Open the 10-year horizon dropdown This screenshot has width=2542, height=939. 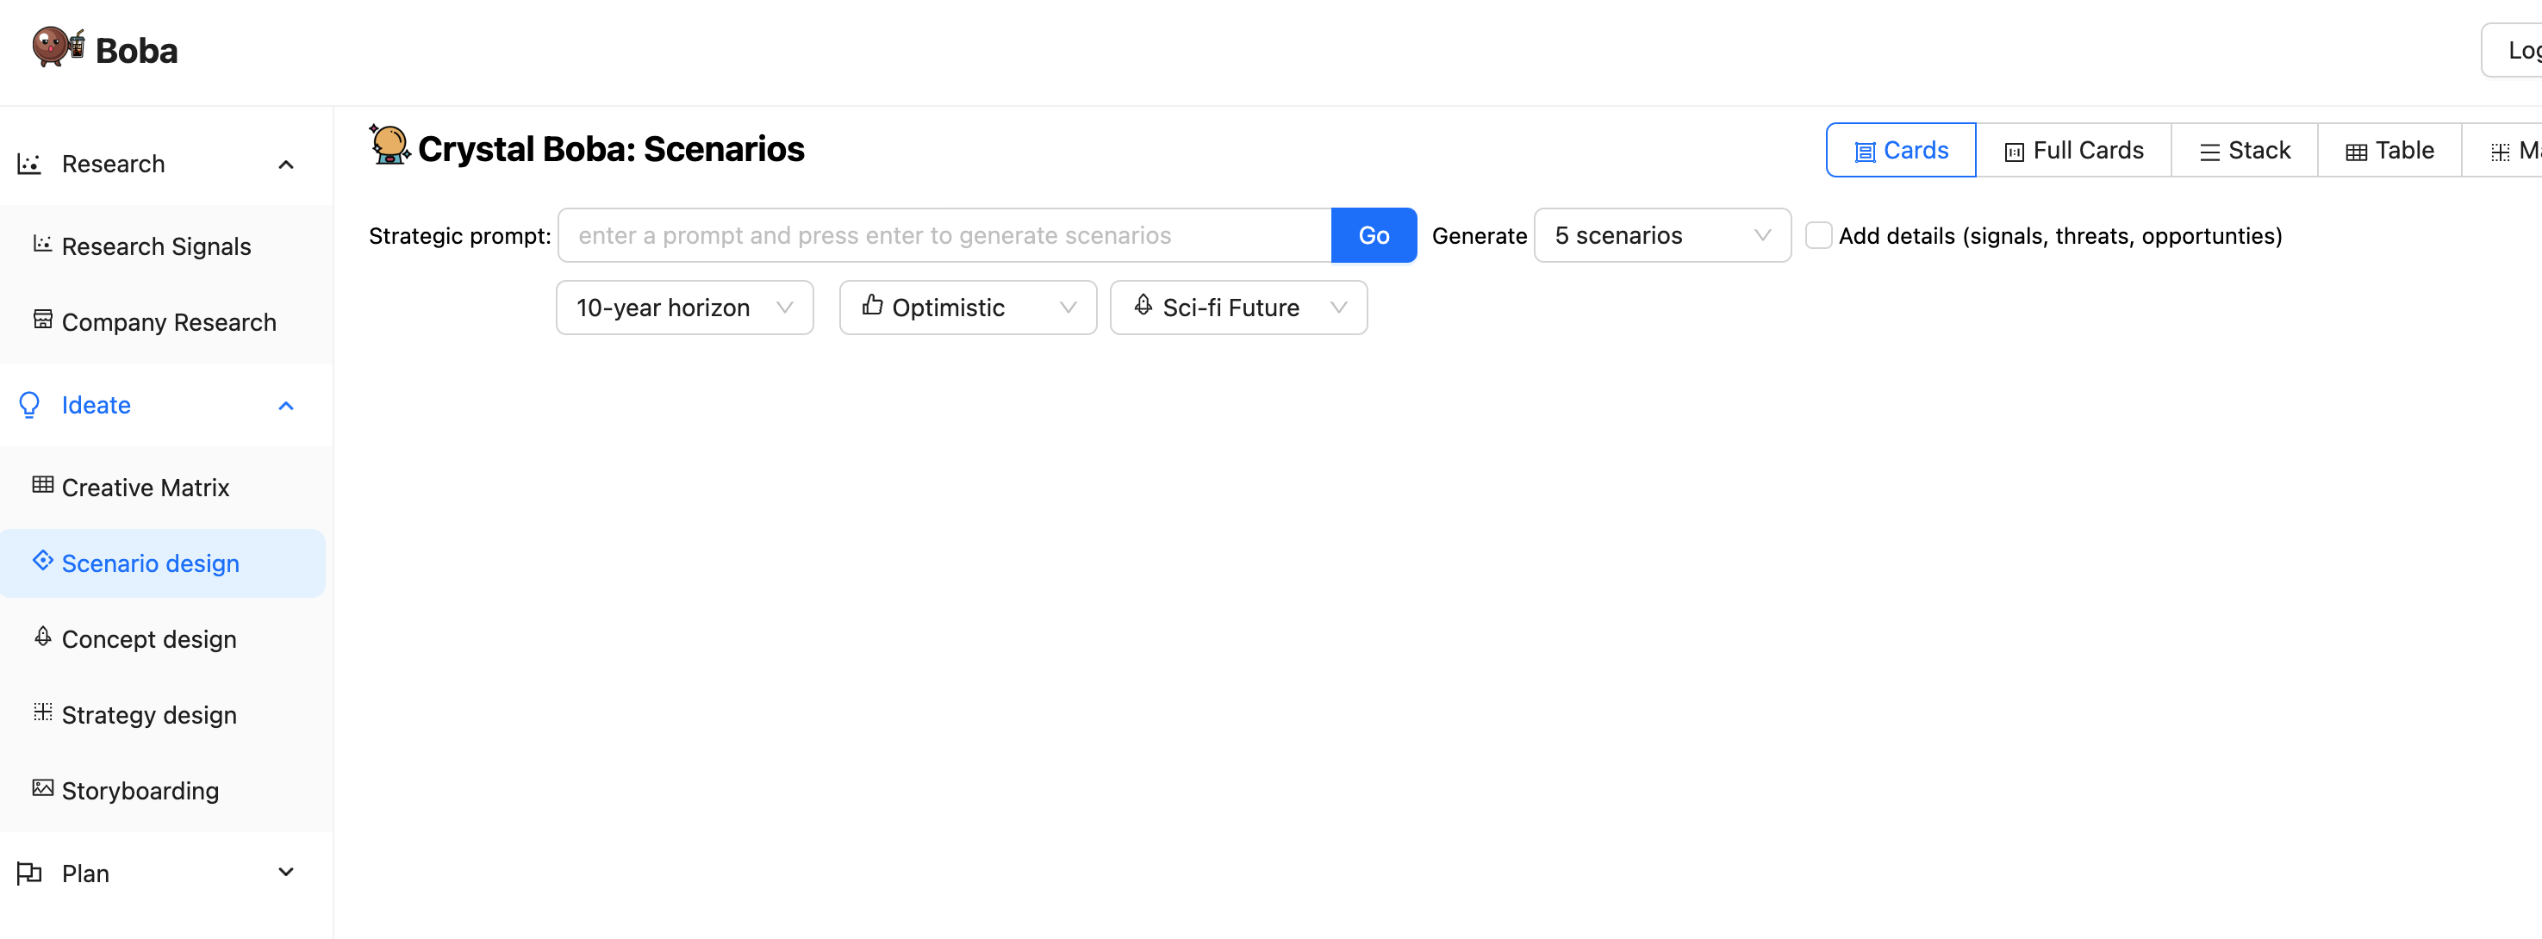(684, 308)
